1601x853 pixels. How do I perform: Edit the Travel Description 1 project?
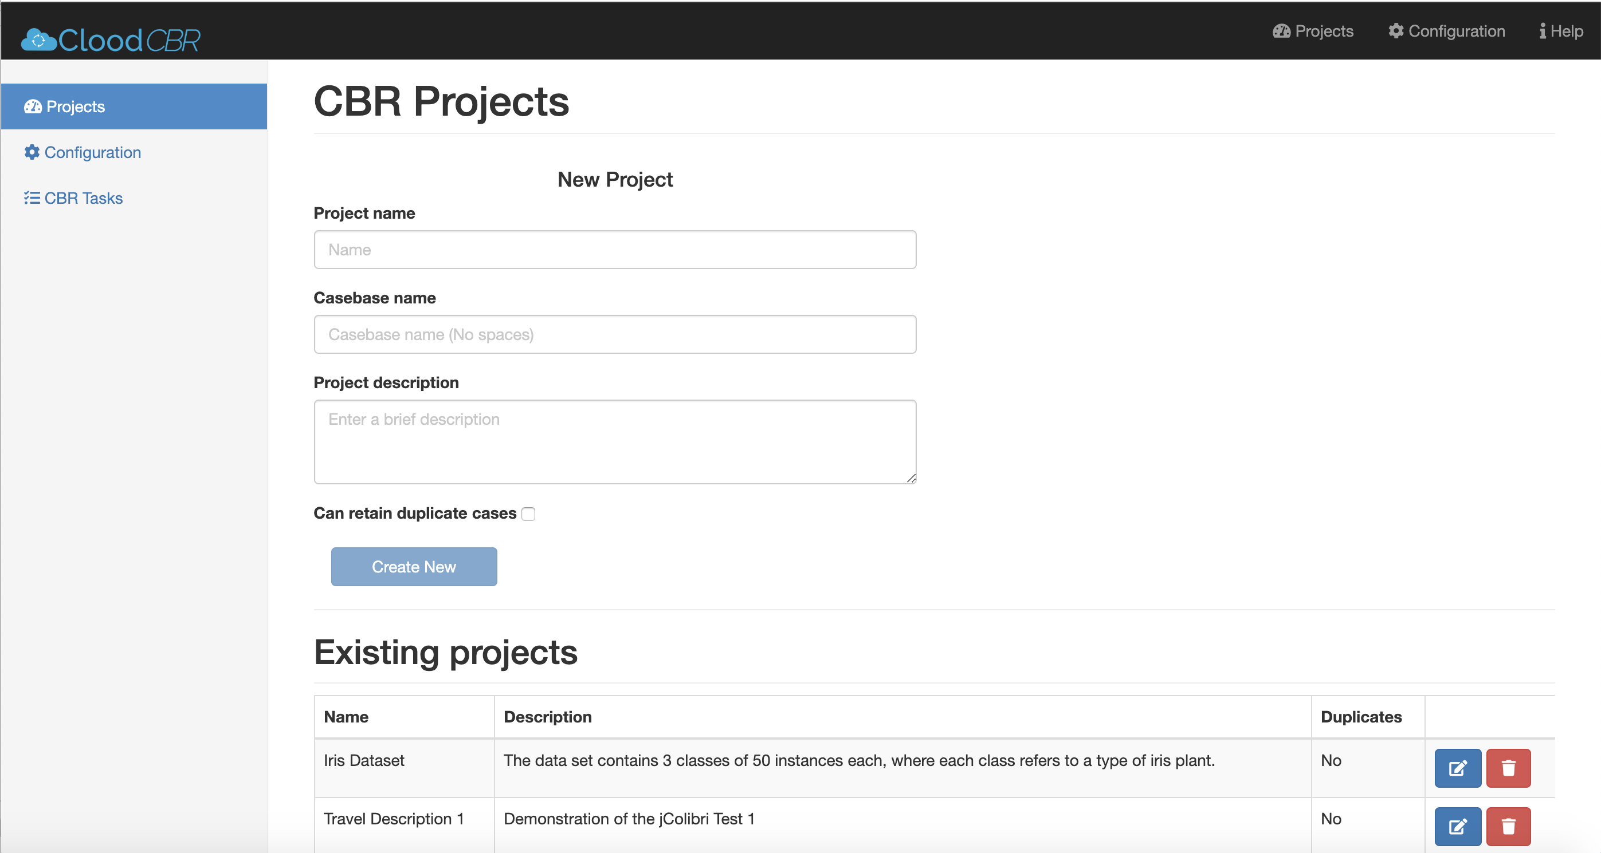pos(1457,826)
